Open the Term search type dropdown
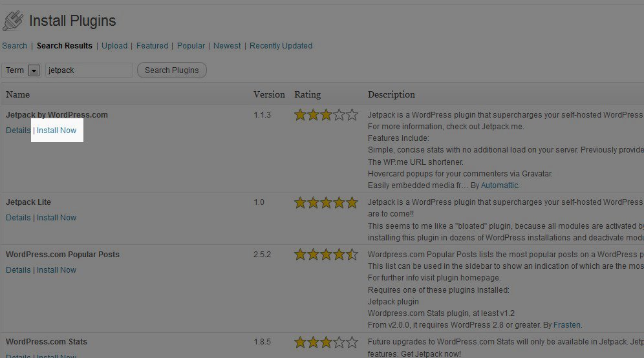This screenshot has height=358, width=644. click(x=34, y=70)
